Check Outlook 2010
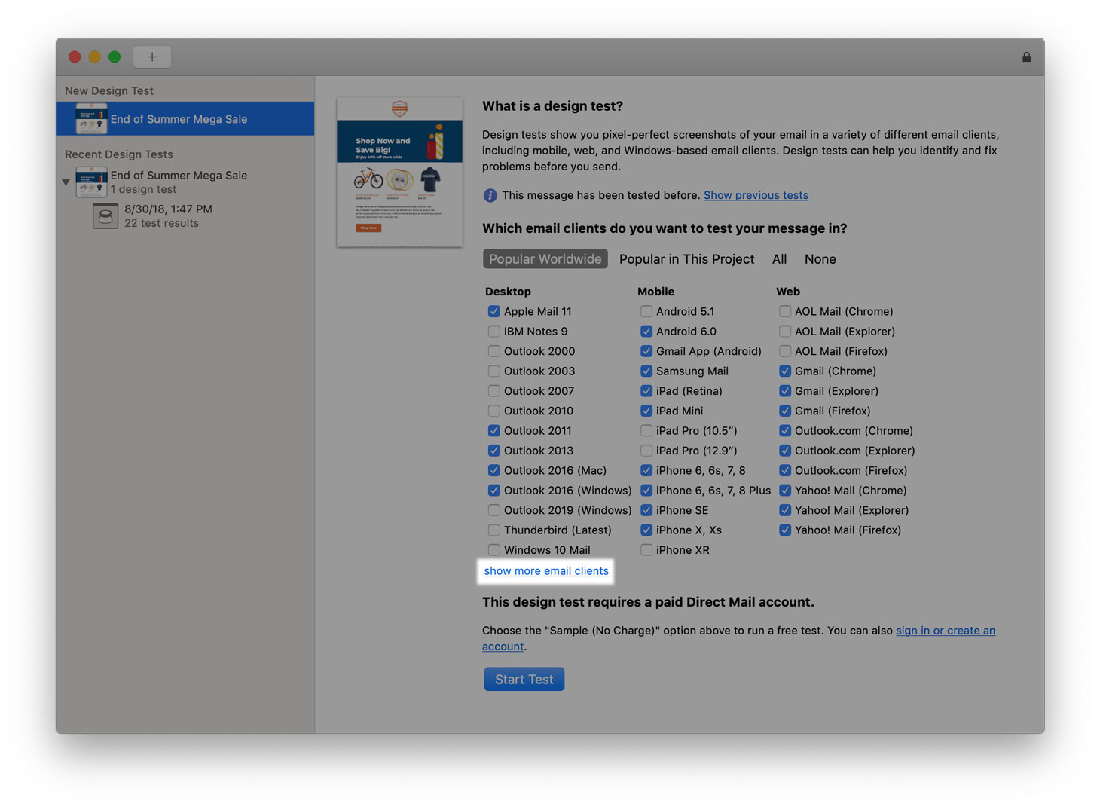Viewport: 1100px width, 807px height. 494,411
